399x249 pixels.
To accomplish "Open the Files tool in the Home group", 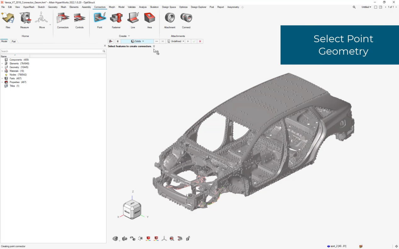I will [8, 20].
